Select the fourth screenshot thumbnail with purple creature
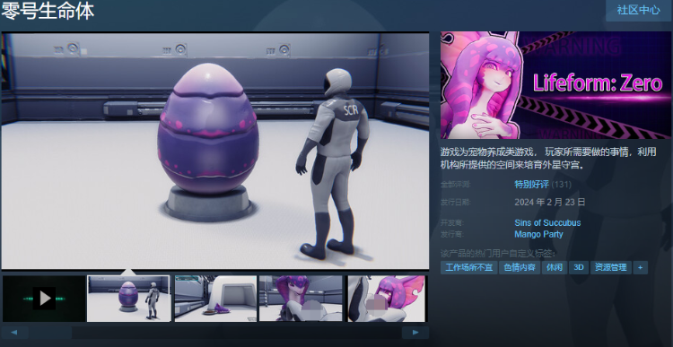The image size is (673, 347). [x=301, y=299]
